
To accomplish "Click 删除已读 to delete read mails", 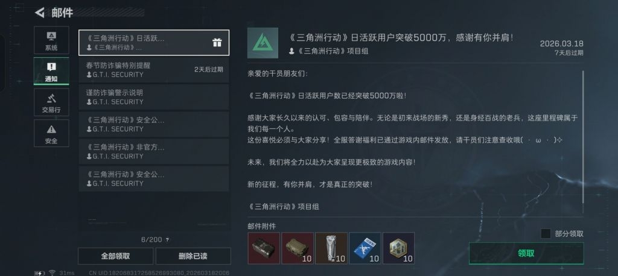I will click(193, 256).
